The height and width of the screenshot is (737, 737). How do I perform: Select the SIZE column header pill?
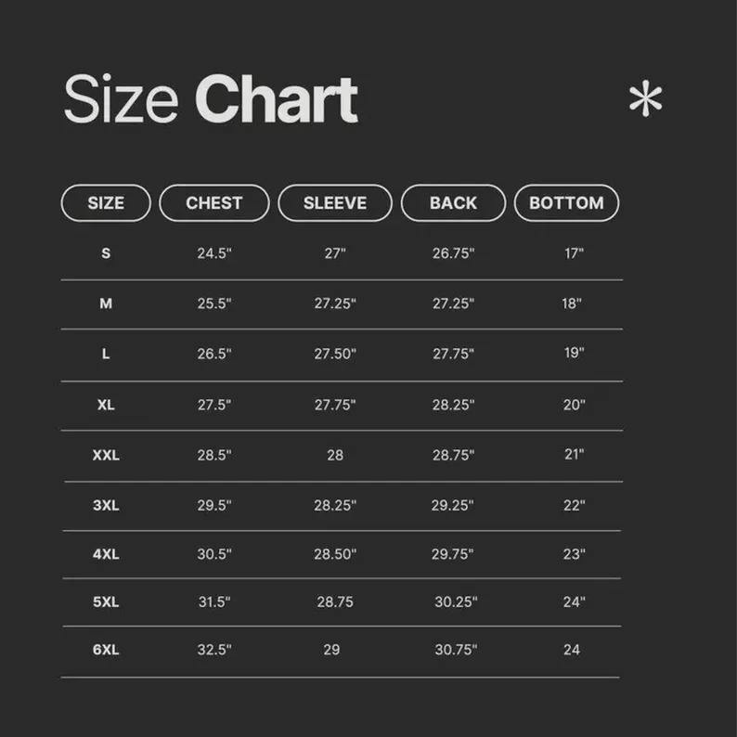pyautogui.click(x=106, y=203)
